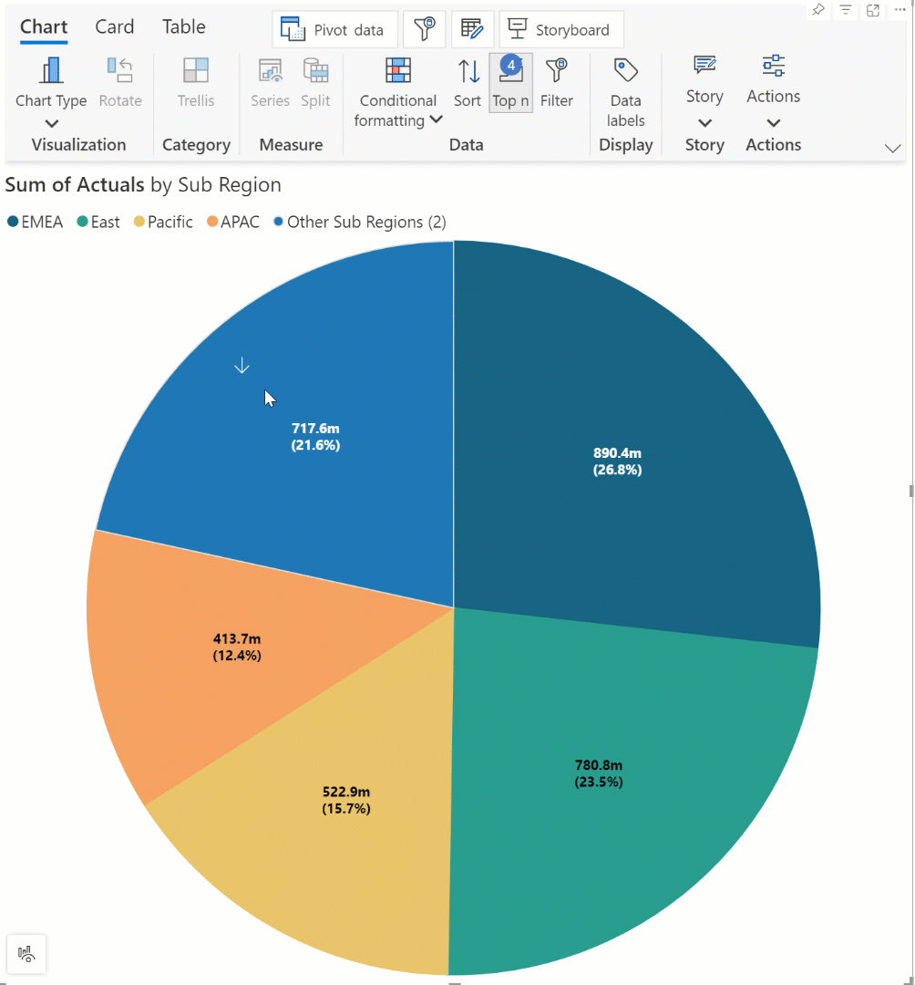This screenshot has height=985, width=915.
Task: Toggle EMEA in the chart legend
Action: 36,222
